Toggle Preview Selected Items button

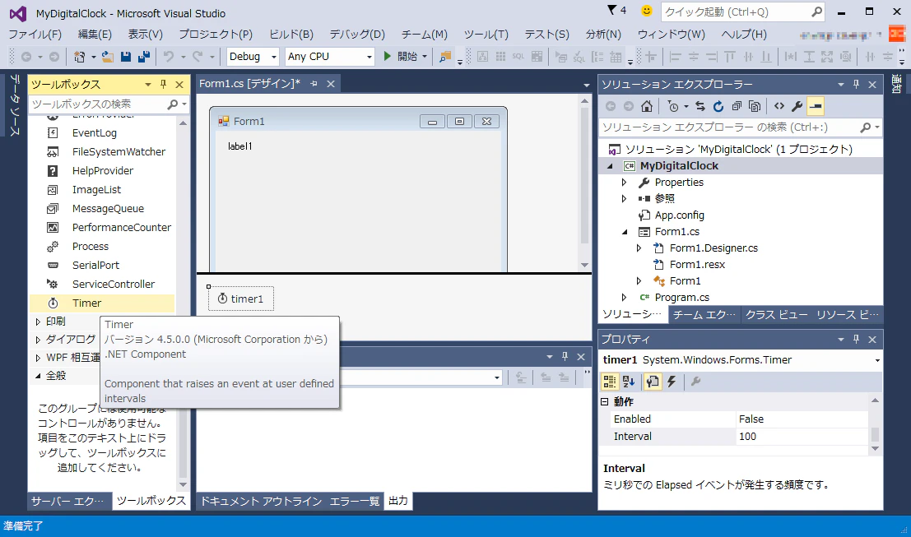pyautogui.click(x=816, y=106)
